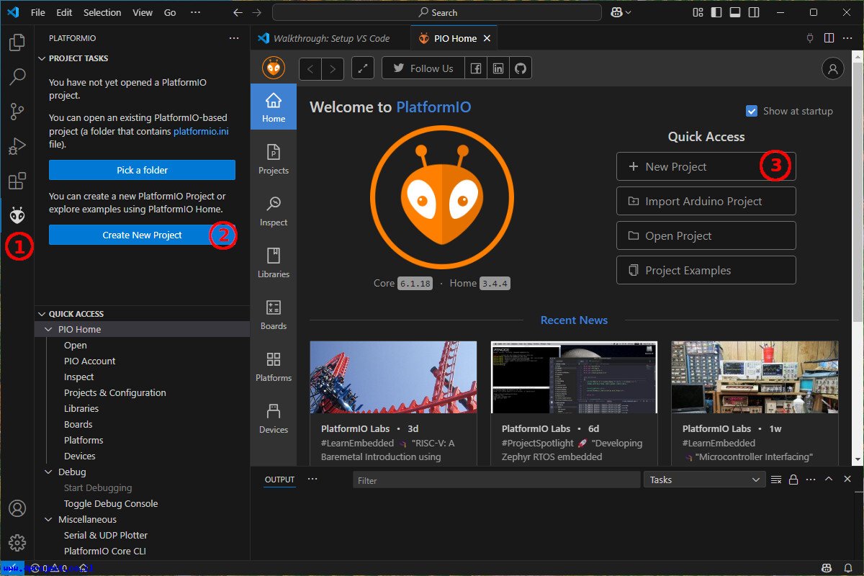Open PlatformIO GitHub page icon
Screen dimensions: 864x576
tap(521, 68)
